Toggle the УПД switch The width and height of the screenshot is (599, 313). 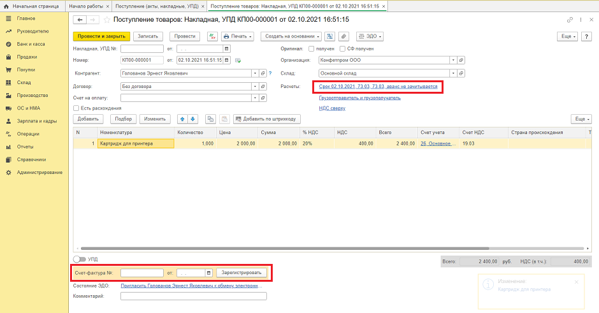(79, 259)
